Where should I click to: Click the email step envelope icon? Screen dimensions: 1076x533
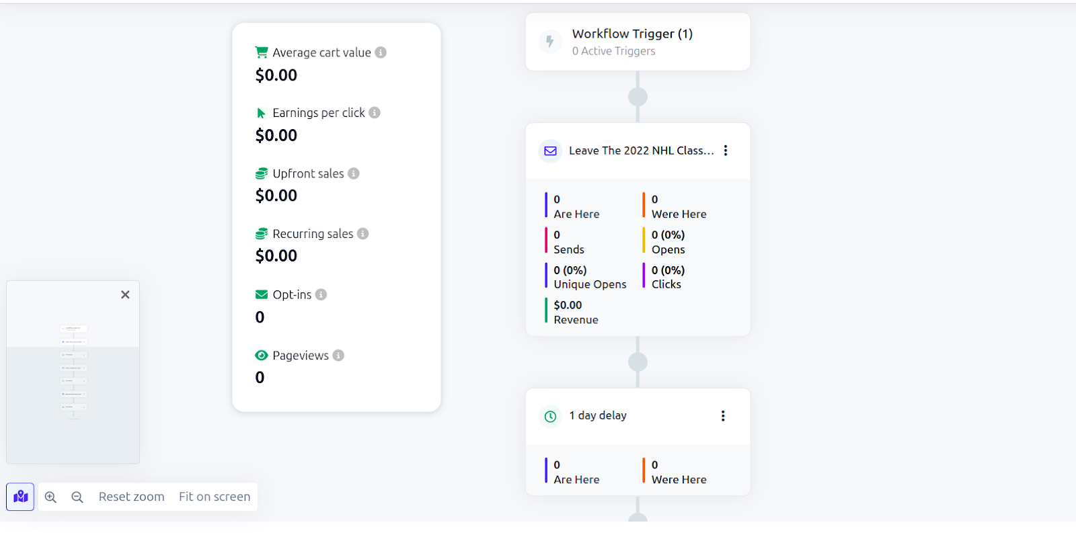[x=550, y=151]
